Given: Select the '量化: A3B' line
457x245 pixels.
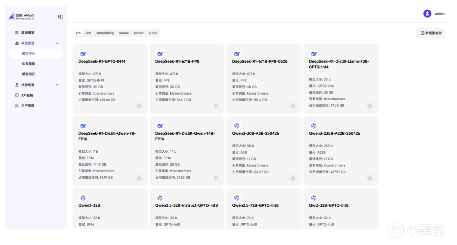Looking at the screenshot, I should point(239,152).
